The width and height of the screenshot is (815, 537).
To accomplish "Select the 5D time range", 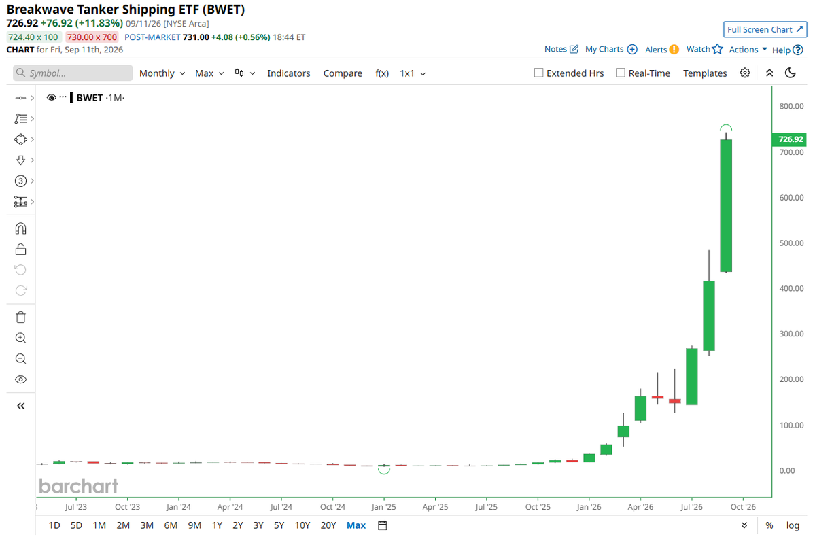I will pyautogui.click(x=76, y=525).
